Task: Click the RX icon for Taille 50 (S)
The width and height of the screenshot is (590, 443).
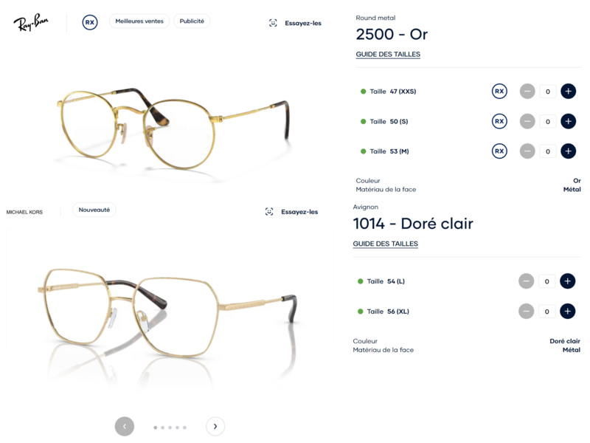Action: click(x=499, y=121)
